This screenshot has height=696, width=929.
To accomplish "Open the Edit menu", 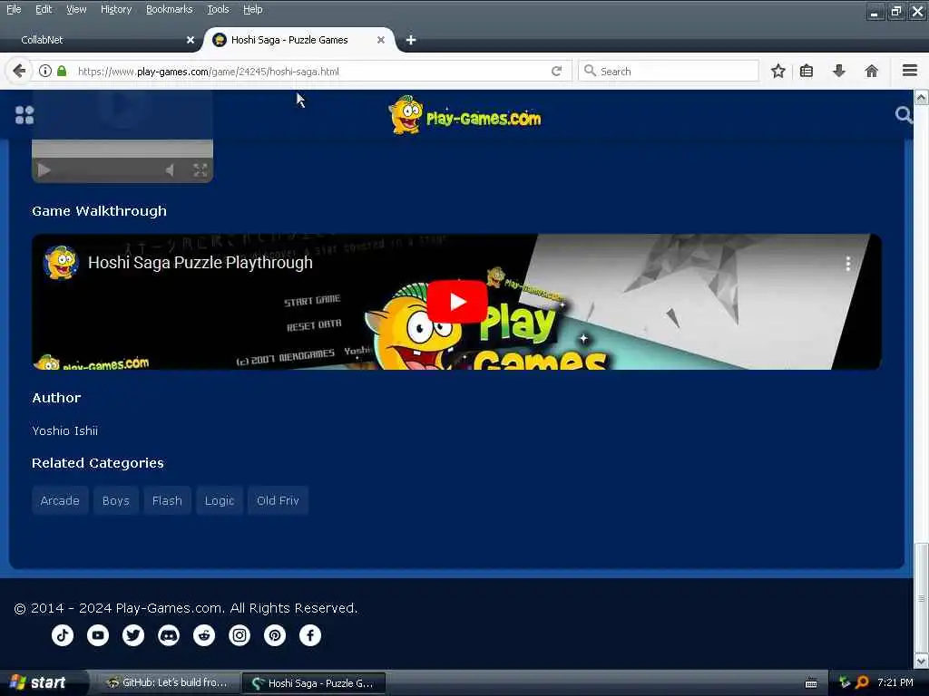I will click(x=44, y=9).
